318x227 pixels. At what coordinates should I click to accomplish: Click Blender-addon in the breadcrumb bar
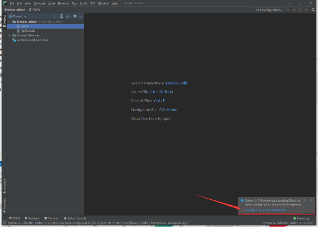pos(15,10)
